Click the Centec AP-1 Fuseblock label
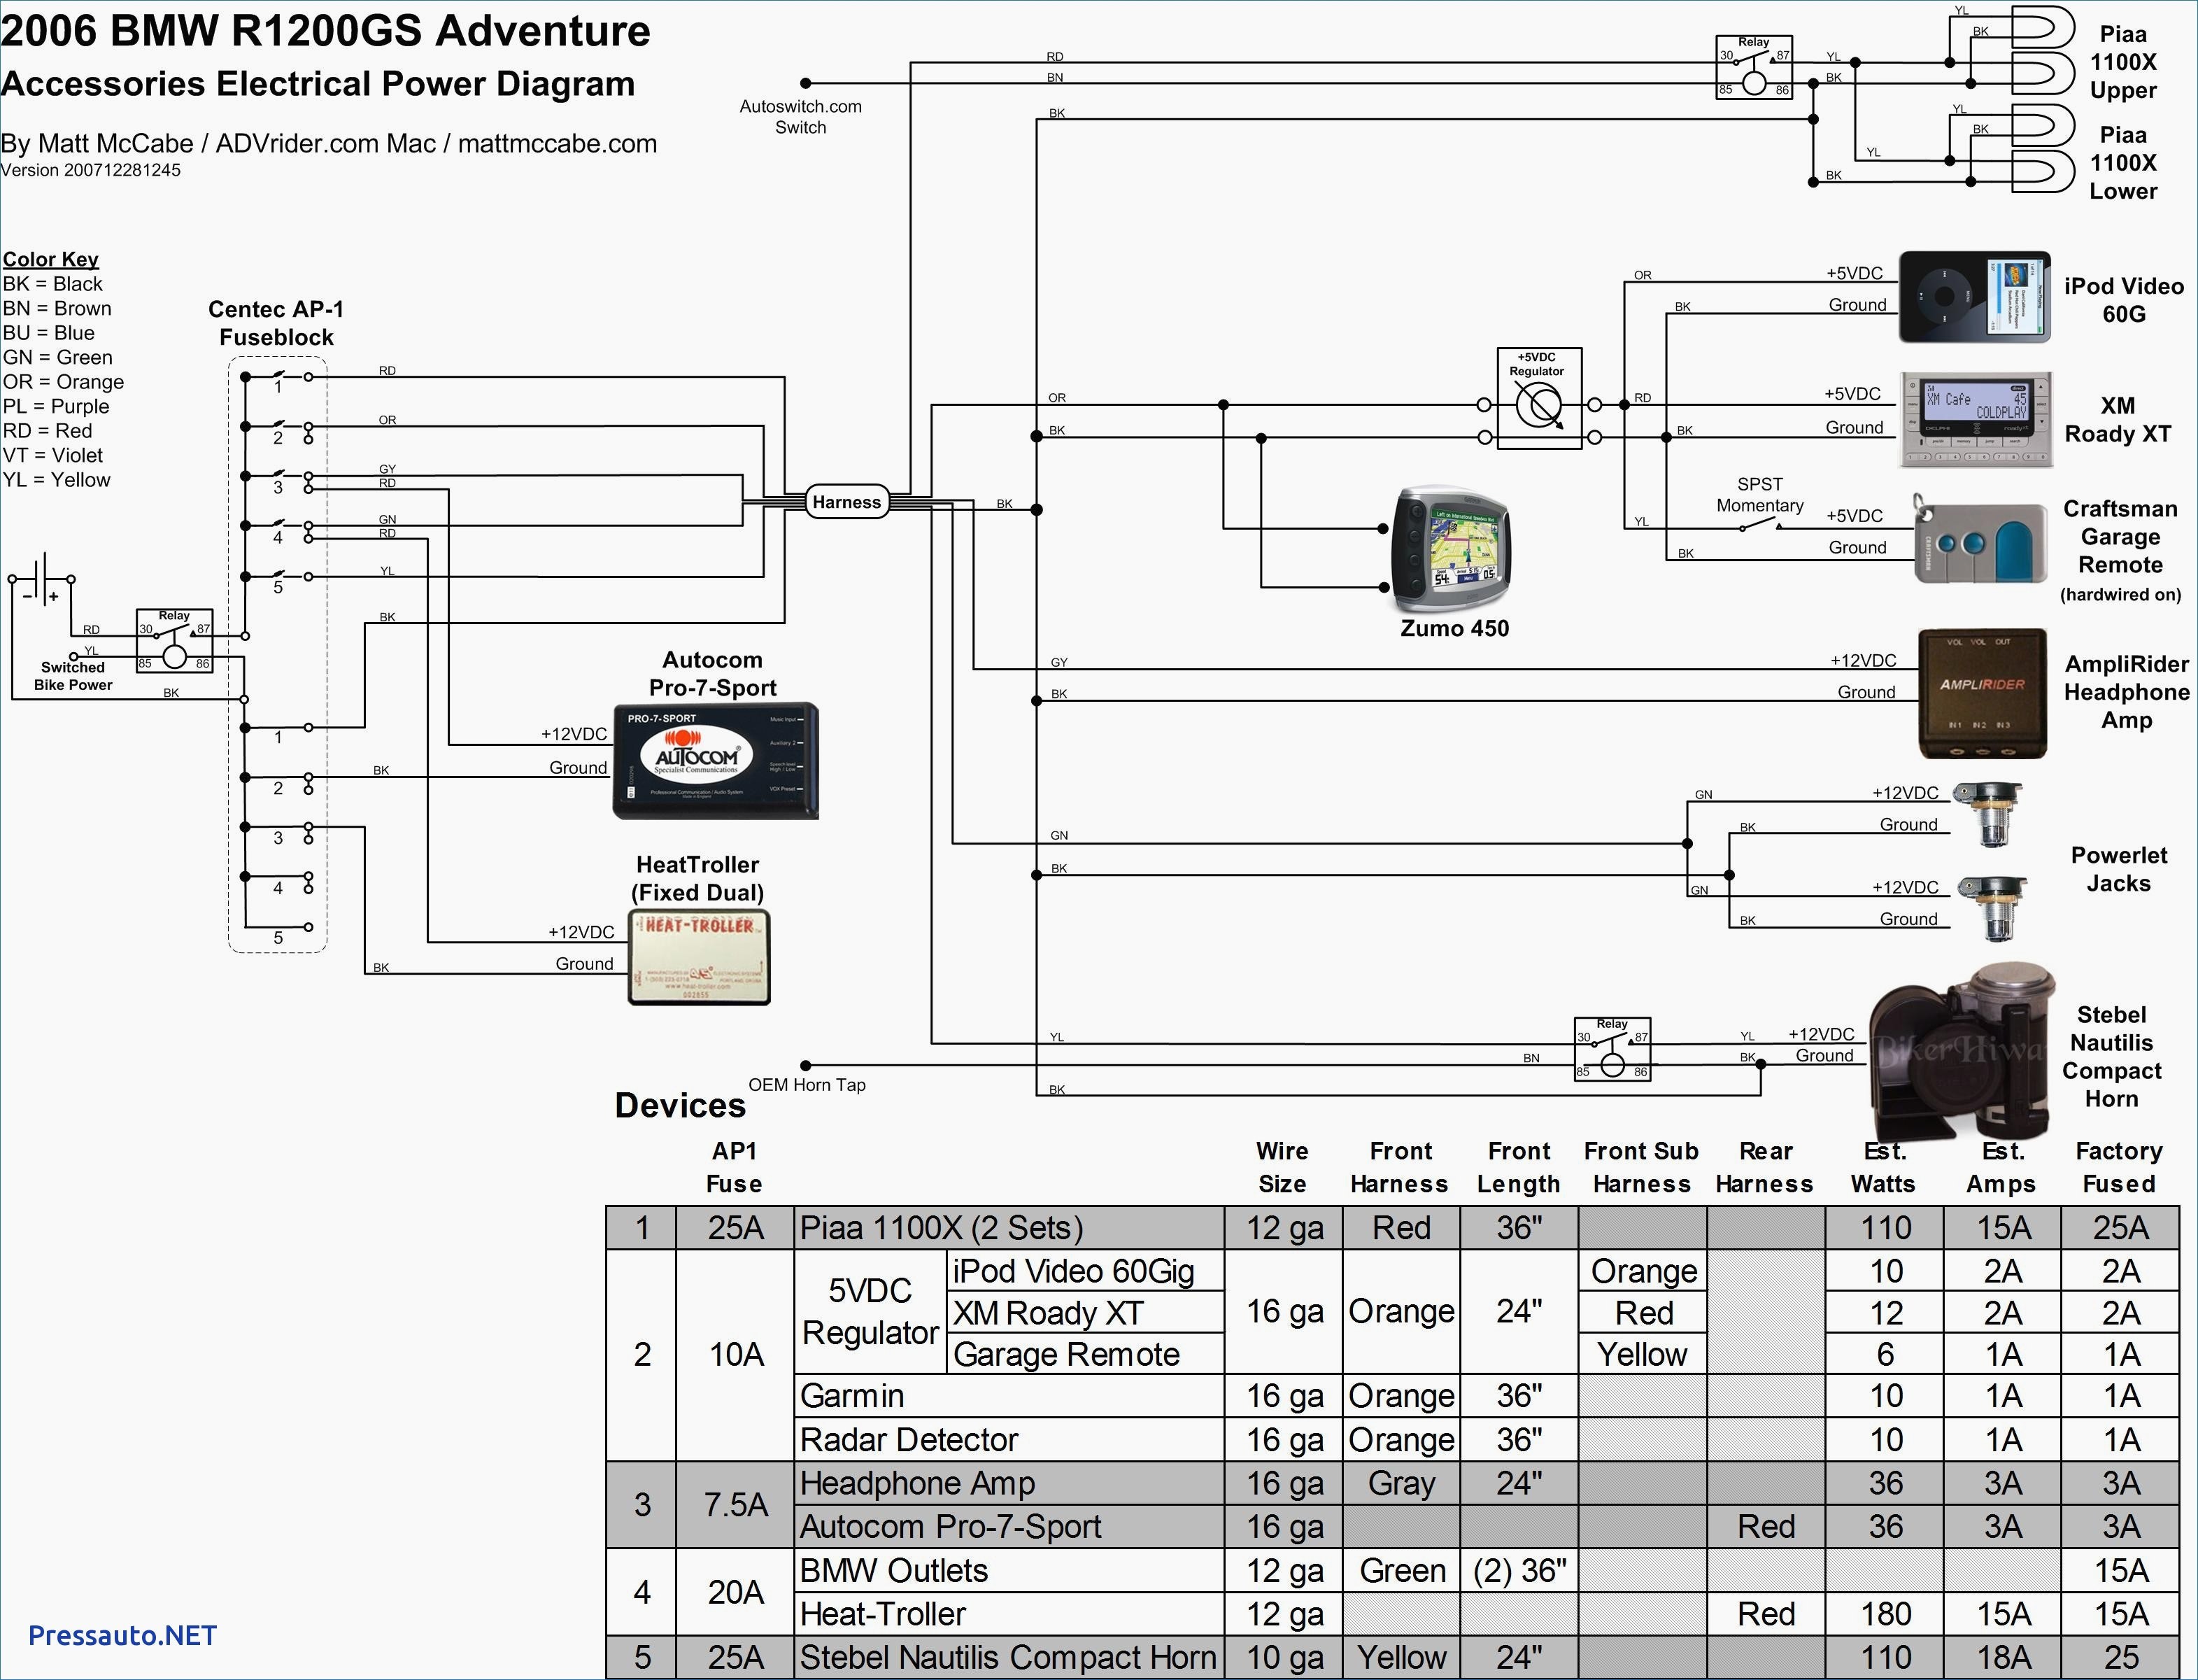The image size is (2198, 1680). tap(276, 323)
